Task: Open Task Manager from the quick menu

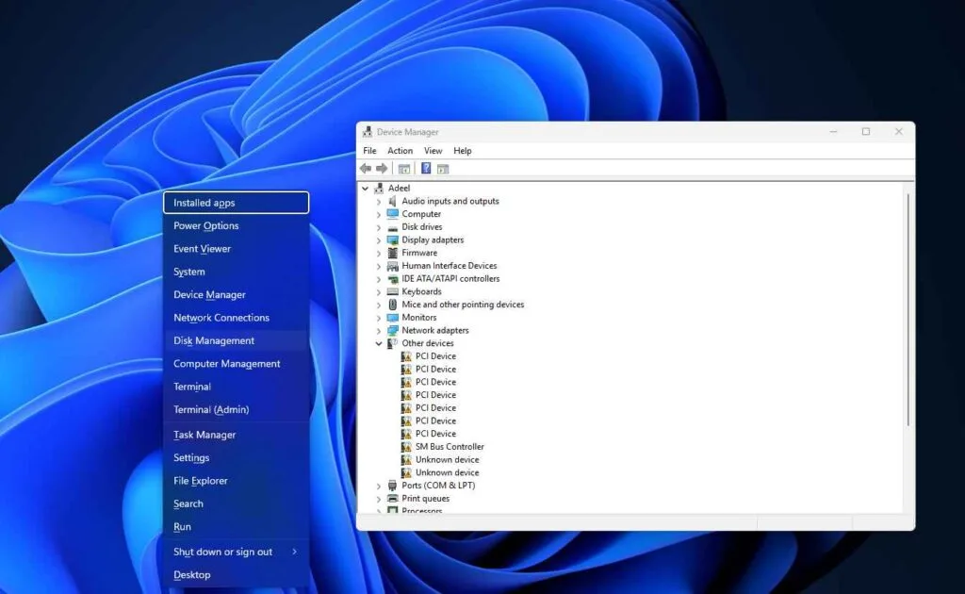Action: (x=237, y=435)
